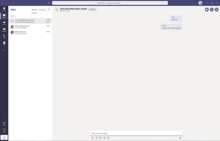
Task: Open the message format options
Action: pos(93,138)
